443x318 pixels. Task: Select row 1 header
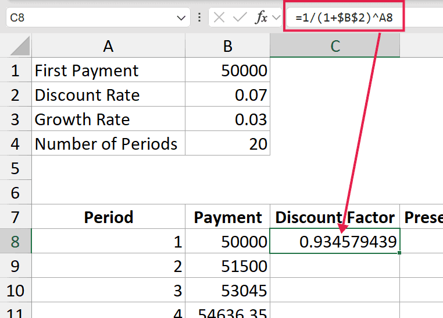tap(16, 70)
